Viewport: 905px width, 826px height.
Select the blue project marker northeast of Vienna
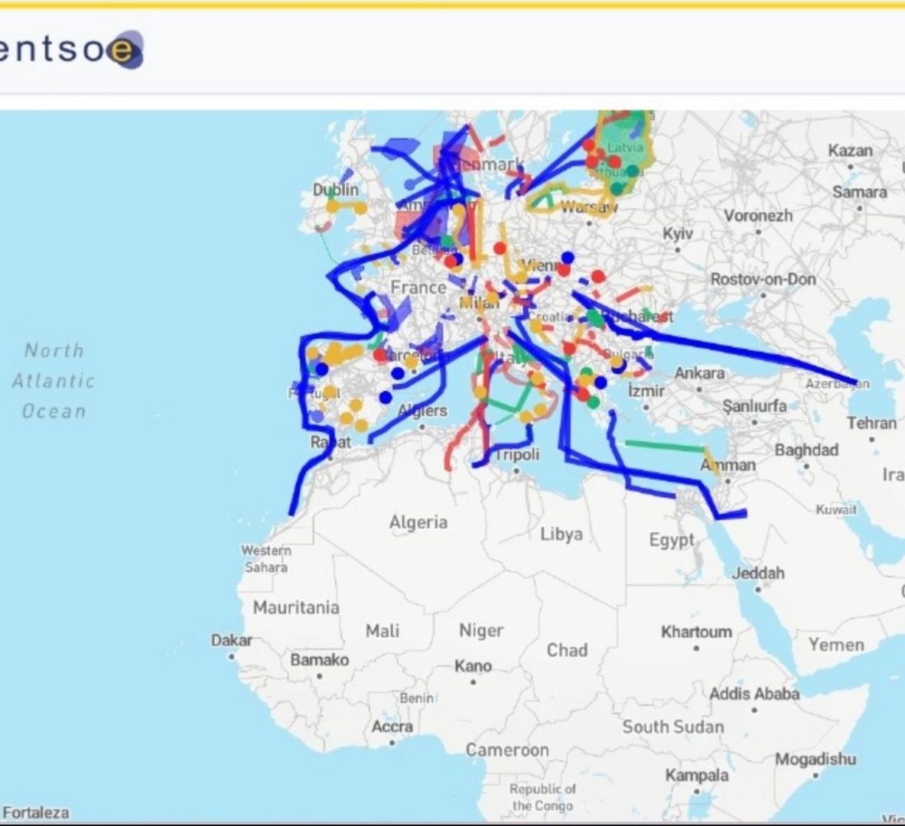(x=567, y=258)
